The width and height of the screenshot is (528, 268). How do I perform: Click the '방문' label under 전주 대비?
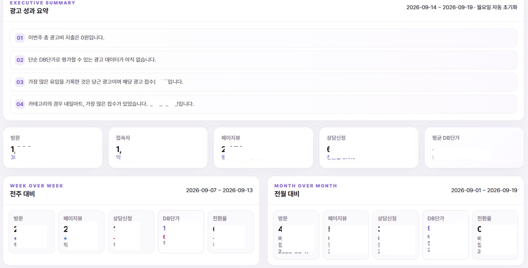18,218
